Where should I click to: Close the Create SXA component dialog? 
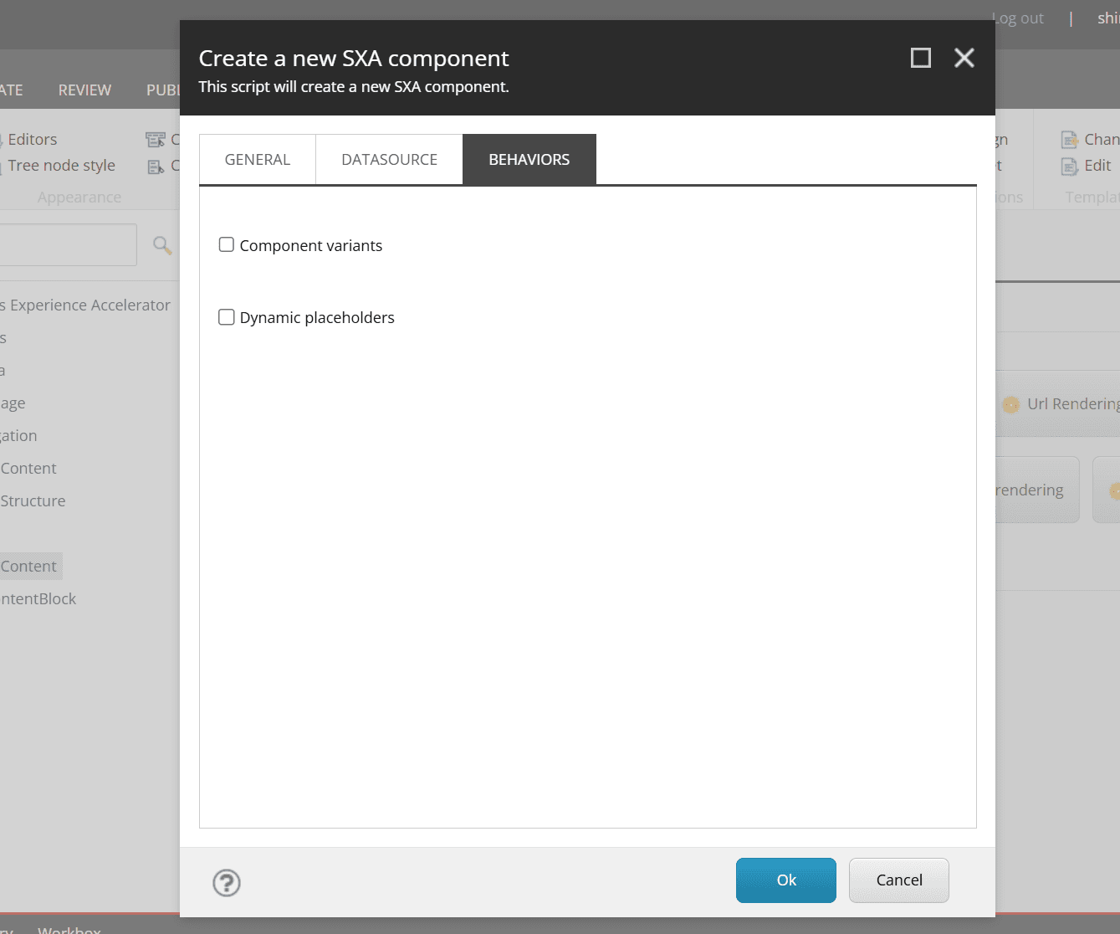pos(964,58)
